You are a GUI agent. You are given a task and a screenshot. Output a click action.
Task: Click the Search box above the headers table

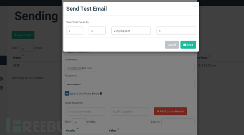click(178, 122)
